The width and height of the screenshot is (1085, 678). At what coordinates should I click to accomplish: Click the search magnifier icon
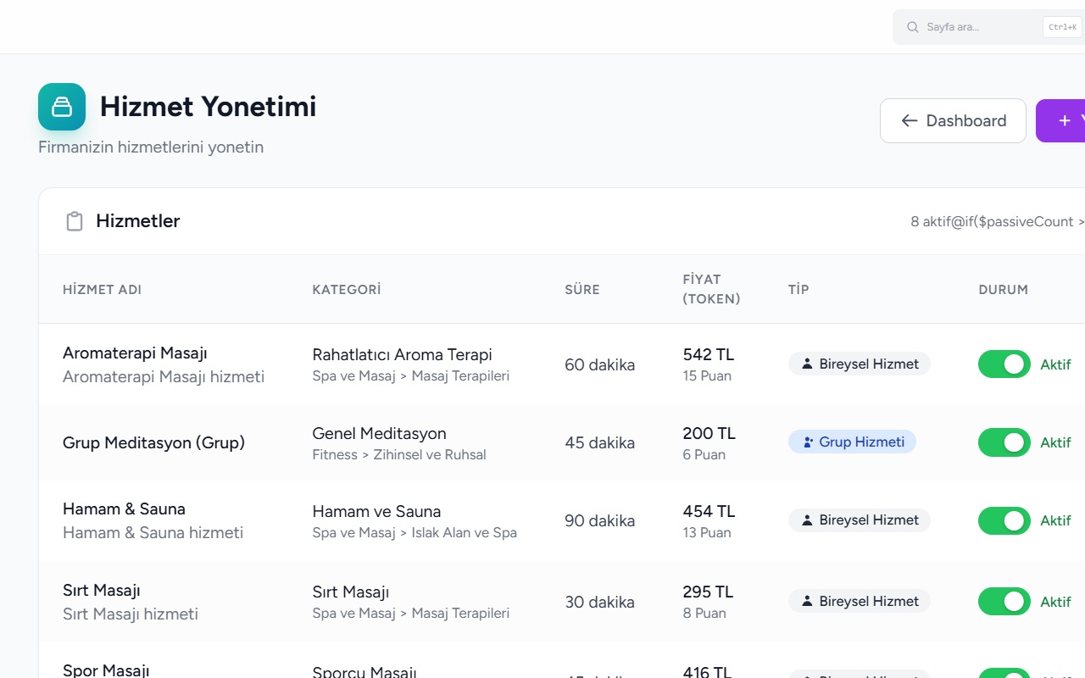pyautogui.click(x=913, y=27)
